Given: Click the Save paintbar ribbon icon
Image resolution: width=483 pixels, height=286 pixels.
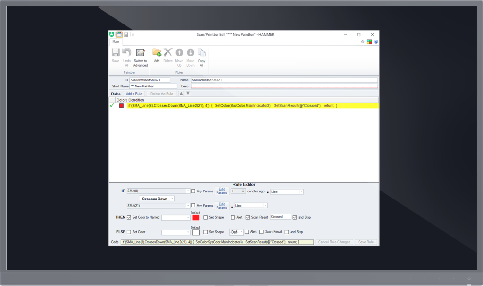Looking at the screenshot, I should 116,53.
